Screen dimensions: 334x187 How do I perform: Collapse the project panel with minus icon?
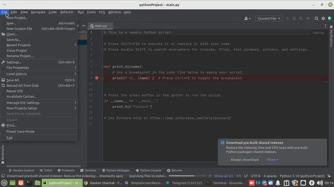pos(83,26)
